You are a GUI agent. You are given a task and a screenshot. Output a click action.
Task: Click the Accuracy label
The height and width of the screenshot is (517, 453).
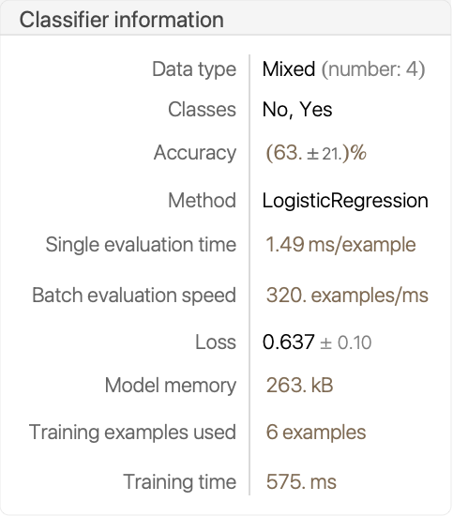coord(195,153)
